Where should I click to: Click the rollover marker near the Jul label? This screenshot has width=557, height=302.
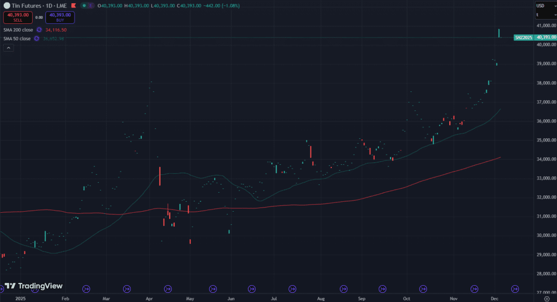pyautogui.click(x=293, y=288)
